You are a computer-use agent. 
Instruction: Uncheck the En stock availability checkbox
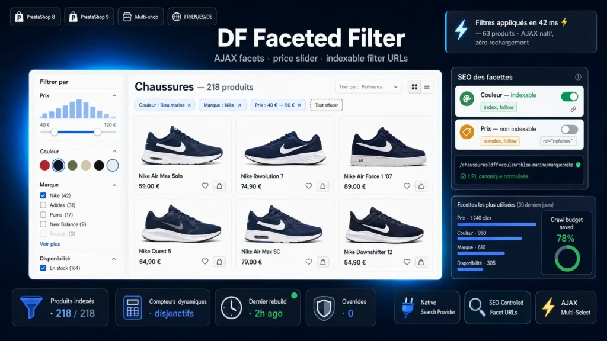click(43, 268)
